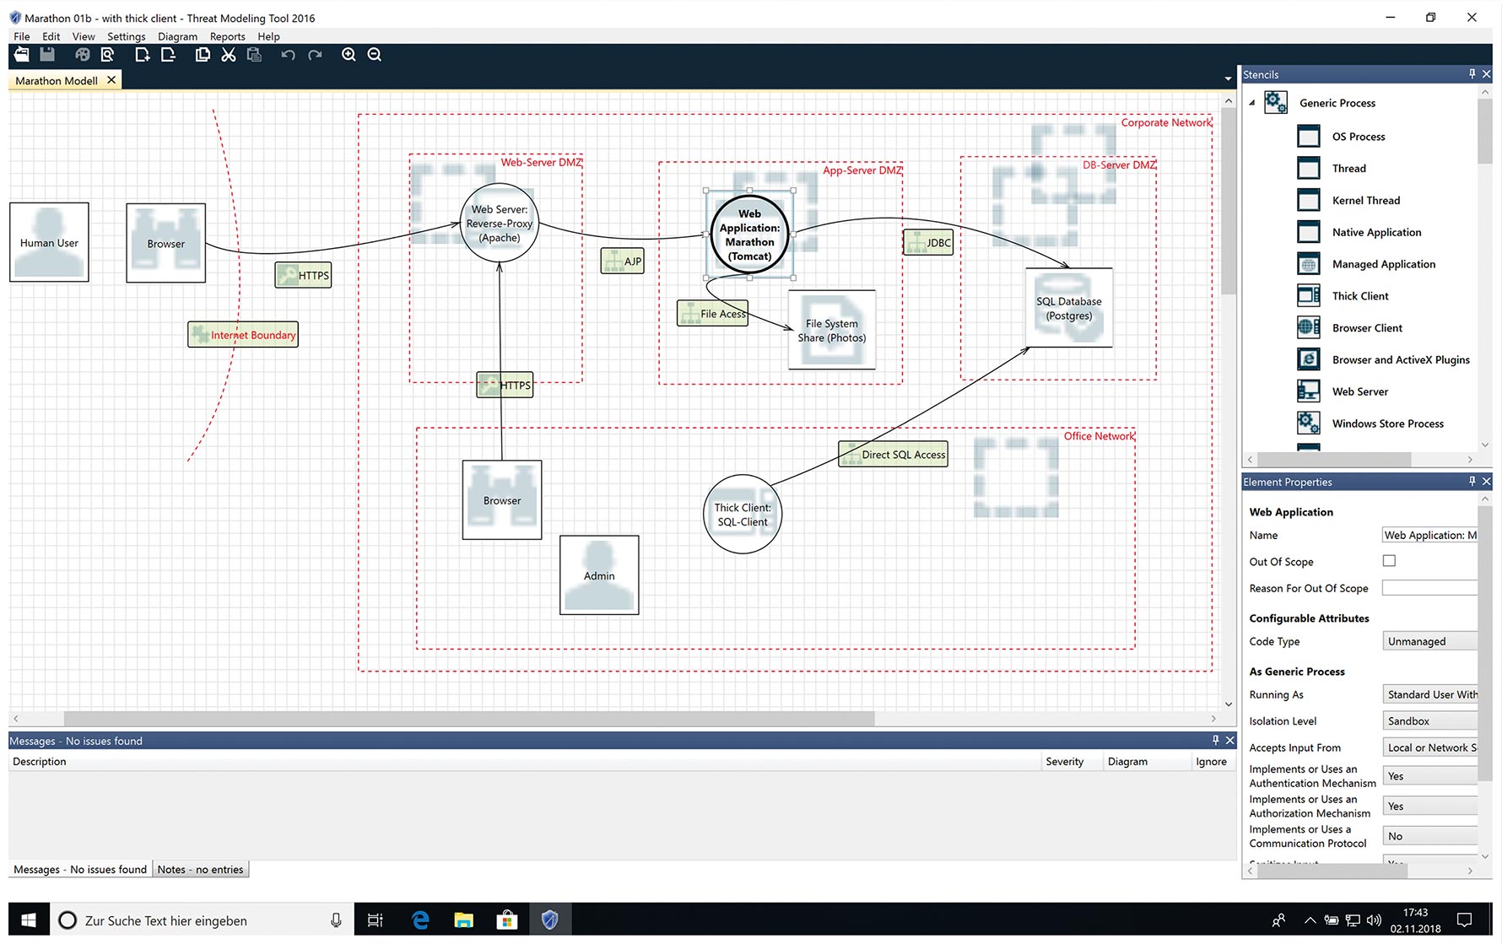The image size is (1502, 944).
Task: Switch to Messages - No issues found tab
Action: click(x=80, y=869)
